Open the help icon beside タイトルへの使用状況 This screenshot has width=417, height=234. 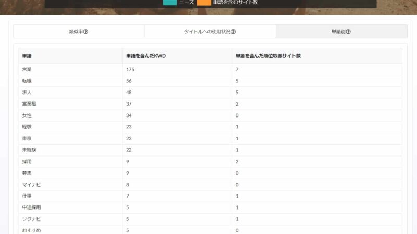tap(233, 32)
